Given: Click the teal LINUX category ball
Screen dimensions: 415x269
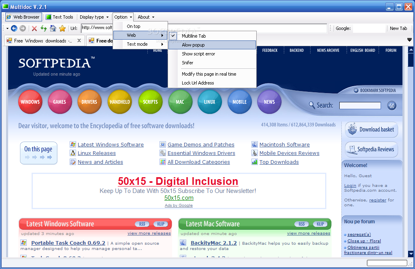Looking at the screenshot, I should pos(210,102).
